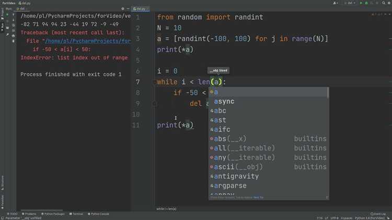Pick all(__iterable) builtin suggestion
The image size is (392, 220).
coord(268,148)
